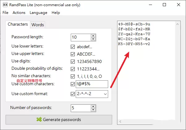Toggle Double probability of digits checkbox
This screenshot has height=130, width=186.
click(x=73, y=69)
